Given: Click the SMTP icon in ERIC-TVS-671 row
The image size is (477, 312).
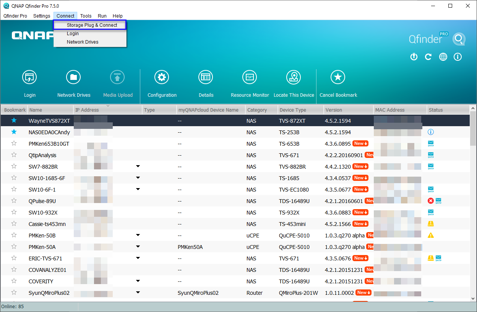Looking at the screenshot, I should (x=438, y=258).
